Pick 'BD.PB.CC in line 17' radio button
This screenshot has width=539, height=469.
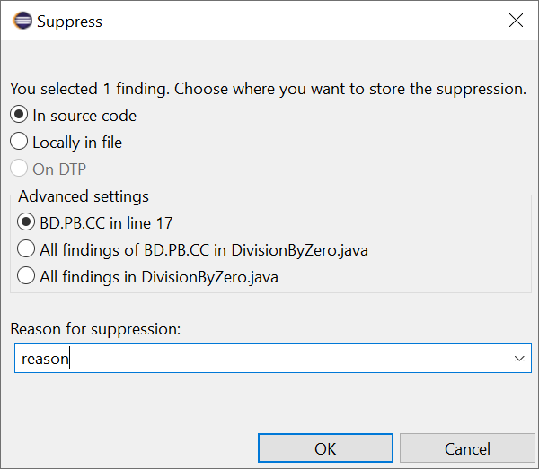pos(26,222)
